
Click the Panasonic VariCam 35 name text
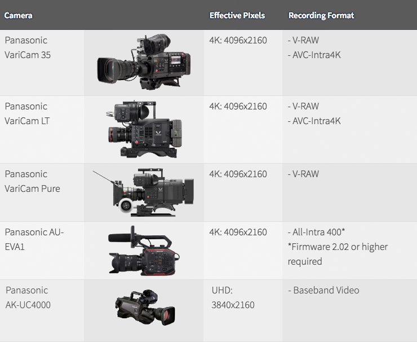[28, 47]
